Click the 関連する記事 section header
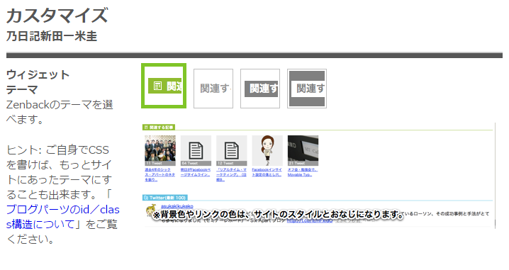509x270 pixels. coord(159,128)
